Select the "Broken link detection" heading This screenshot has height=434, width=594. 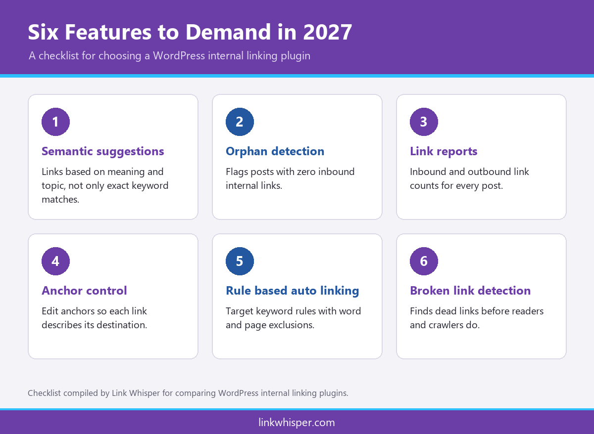pos(470,291)
